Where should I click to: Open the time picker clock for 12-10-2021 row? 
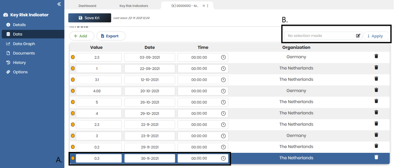223,80
